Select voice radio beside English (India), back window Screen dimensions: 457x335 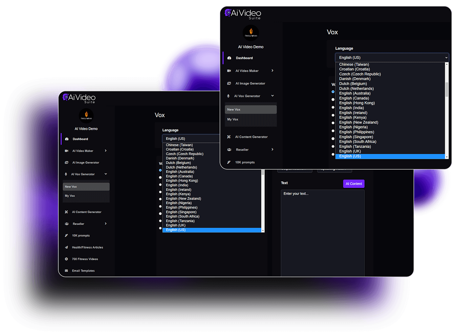point(160,185)
